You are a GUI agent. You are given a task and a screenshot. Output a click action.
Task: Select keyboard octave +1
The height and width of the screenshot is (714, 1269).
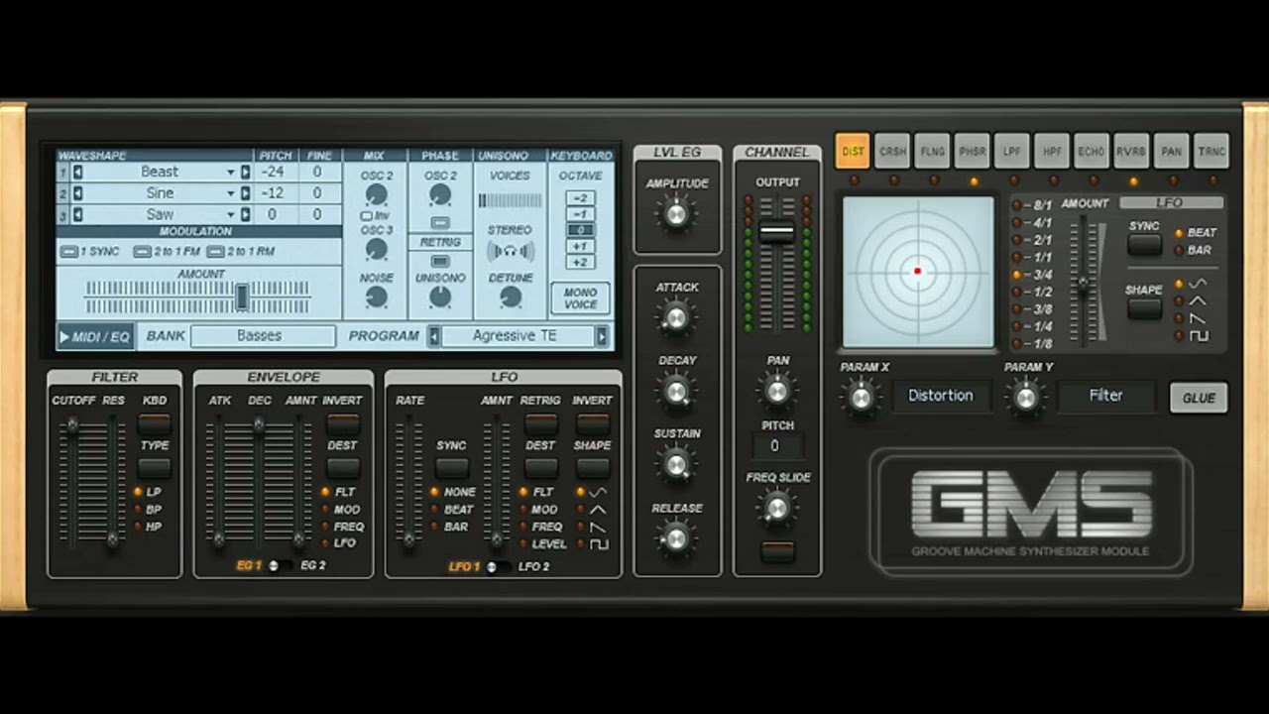click(581, 246)
